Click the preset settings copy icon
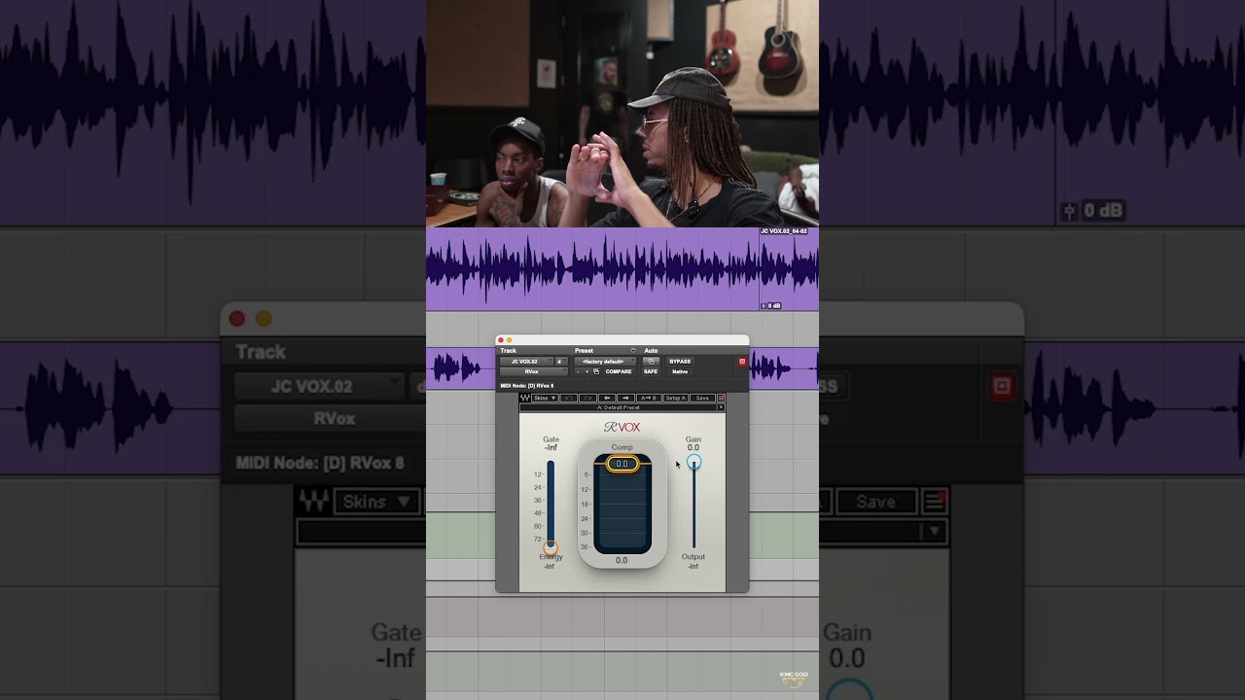1245x700 pixels. (596, 371)
